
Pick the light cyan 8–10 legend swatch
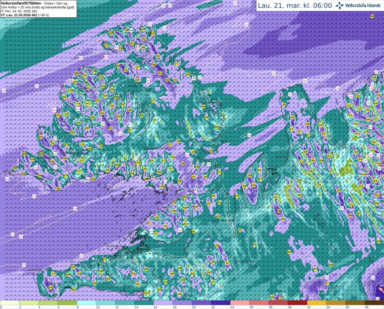(86, 303)
